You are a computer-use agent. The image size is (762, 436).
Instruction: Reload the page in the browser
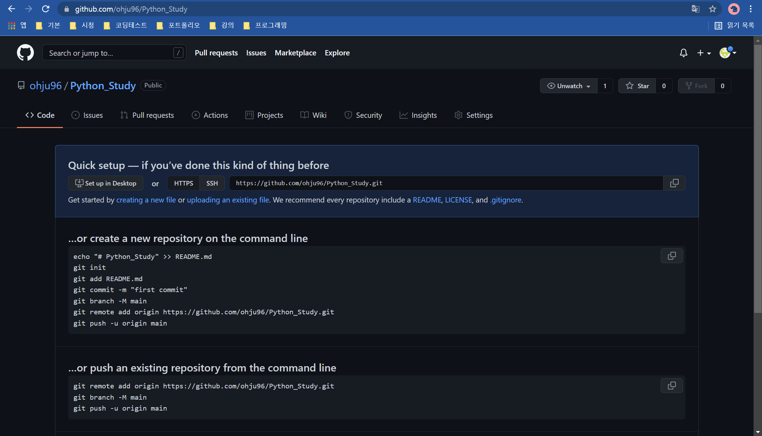pyautogui.click(x=46, y=9)
